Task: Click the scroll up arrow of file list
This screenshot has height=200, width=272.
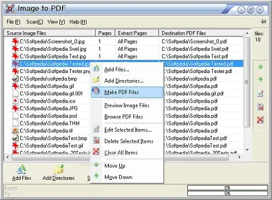Action: pos(247,33)
